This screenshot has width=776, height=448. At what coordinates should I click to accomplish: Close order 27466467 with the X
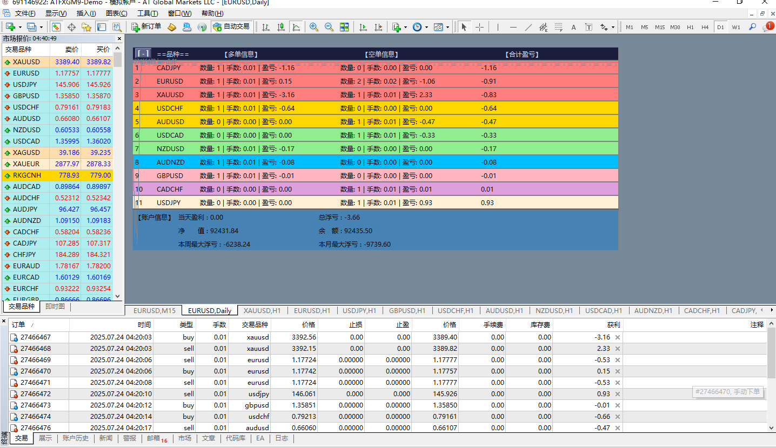pos(618,337)
